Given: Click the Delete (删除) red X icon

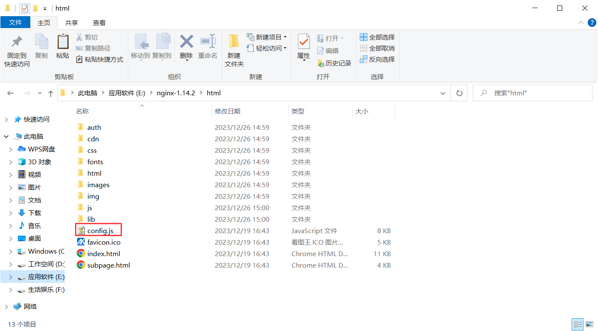Looking at the screenshot, I should [x=186, y=43].
